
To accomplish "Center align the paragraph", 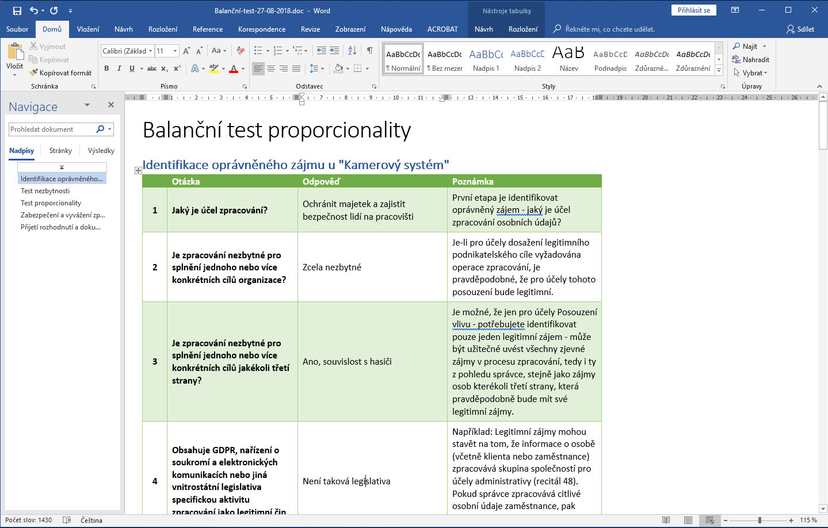I will pyautogui.click(x=271, y=68).
